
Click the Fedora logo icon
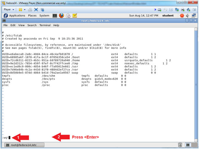point(6,16)
